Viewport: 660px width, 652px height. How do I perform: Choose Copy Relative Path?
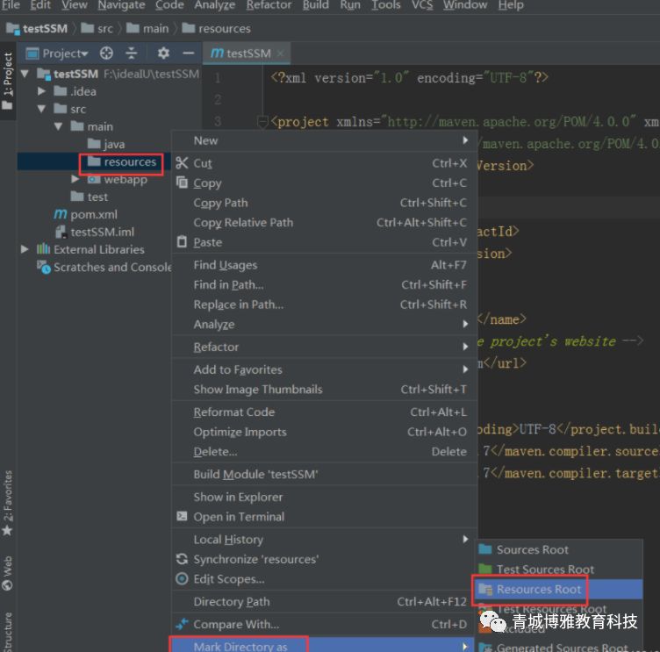325,222
